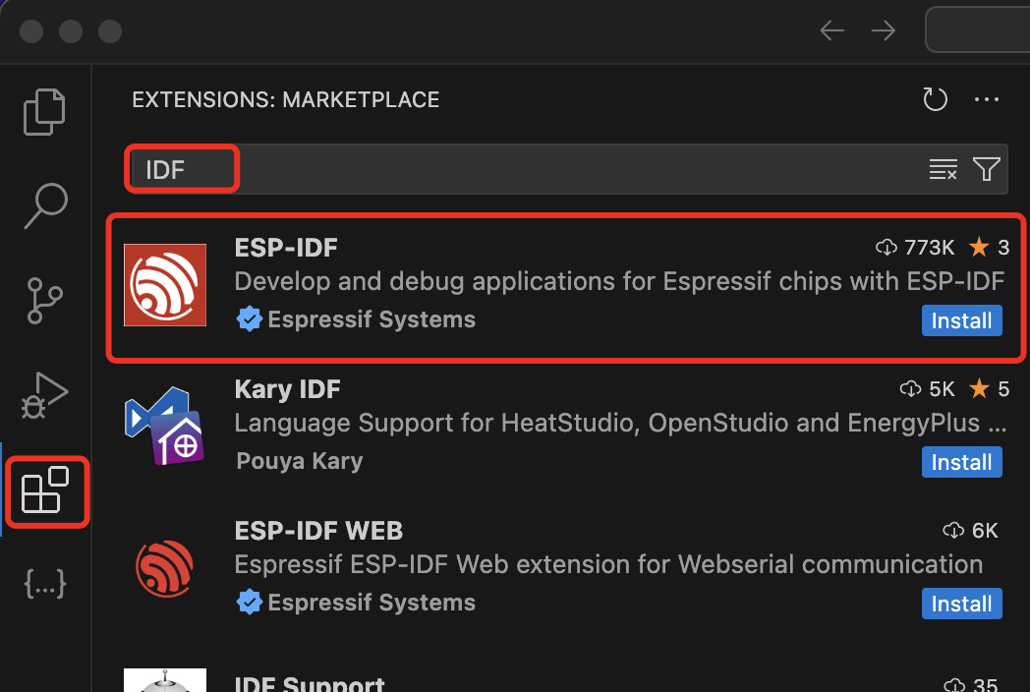Click the Kary IDF description text
Image resolution: width=1030 pixels, height=692 pixels.
[620, 423]
